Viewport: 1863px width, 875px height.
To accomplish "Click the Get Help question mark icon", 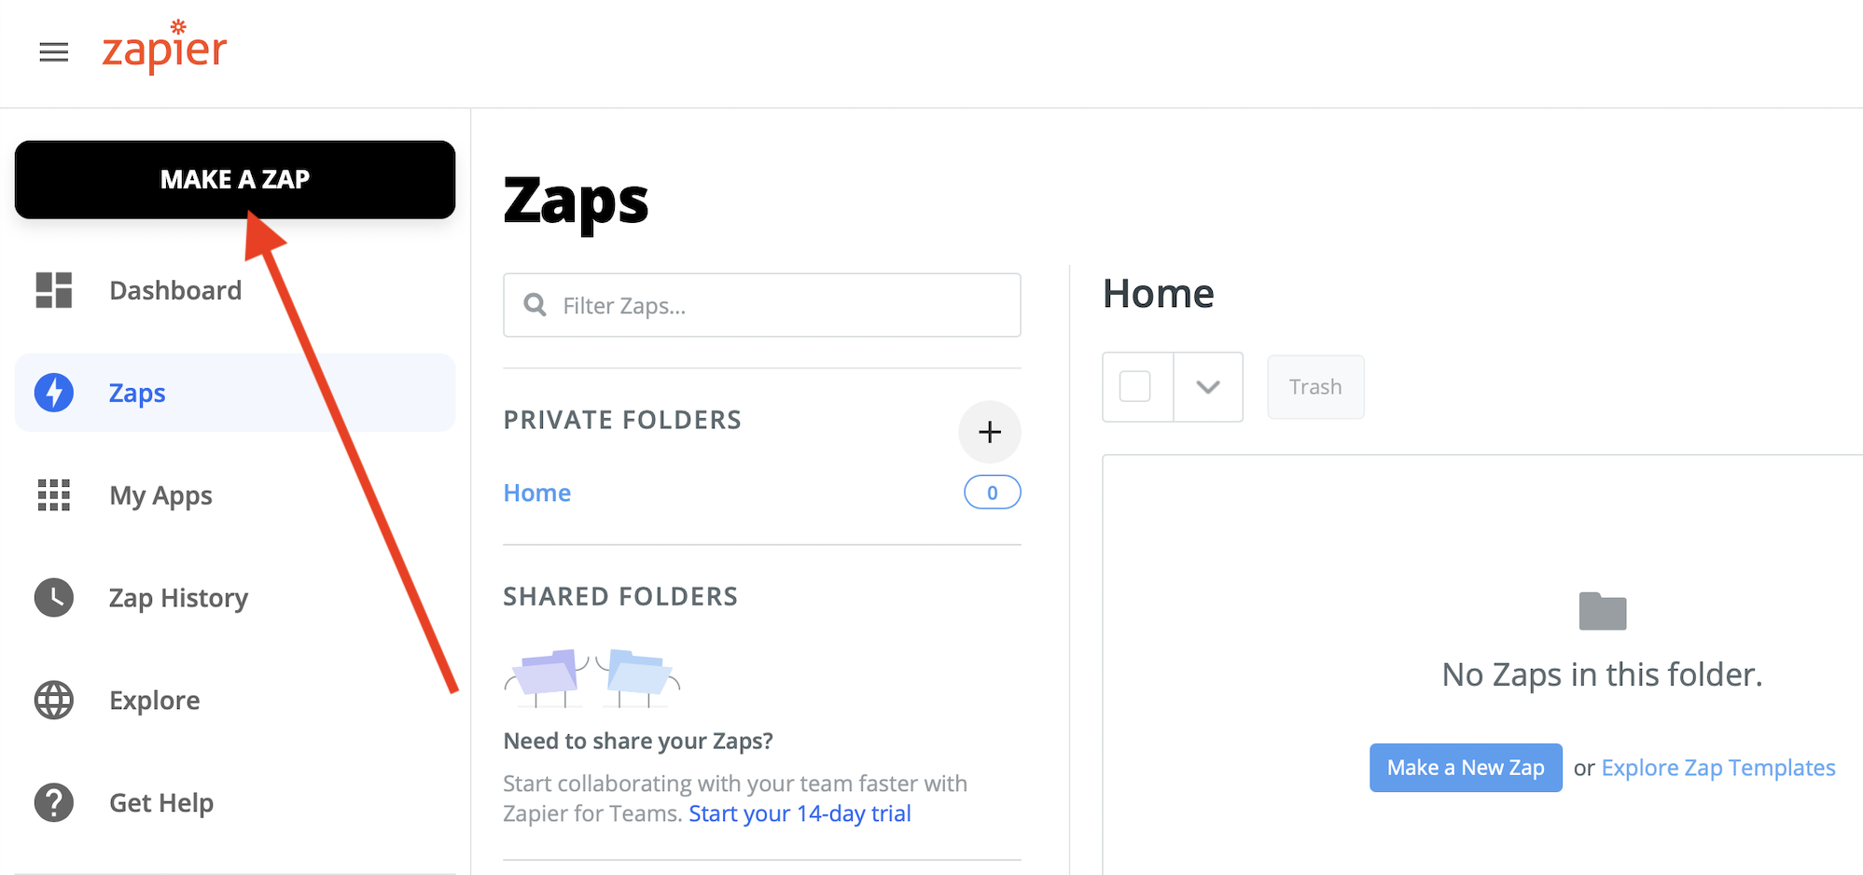I will pyautogui.click(x=53, y=802).
